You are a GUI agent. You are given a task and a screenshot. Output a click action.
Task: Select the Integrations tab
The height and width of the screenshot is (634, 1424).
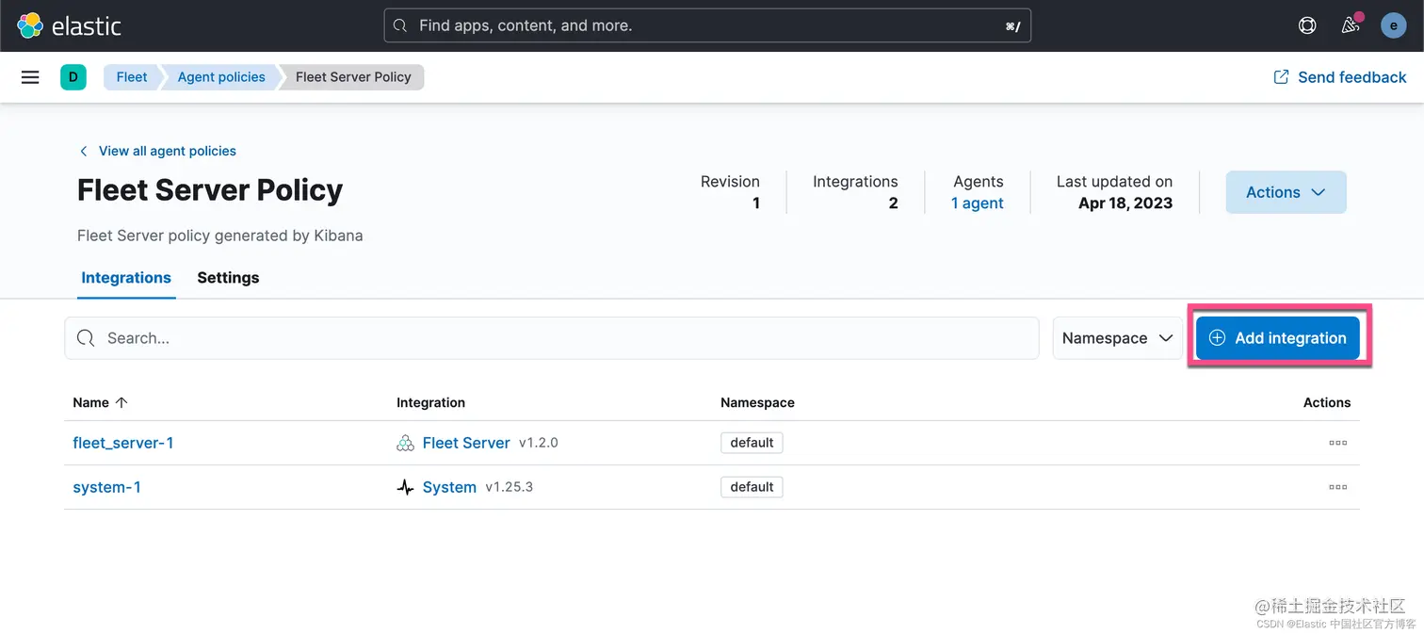click(x=126, y=278)
